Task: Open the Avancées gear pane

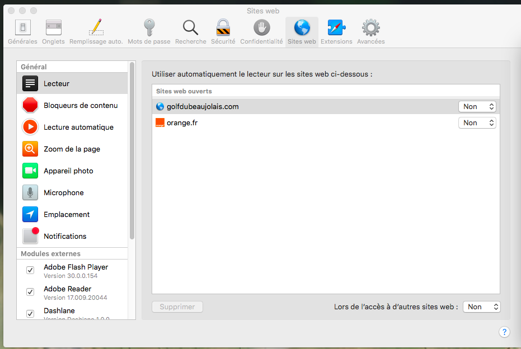Action: tap(370, 31)
